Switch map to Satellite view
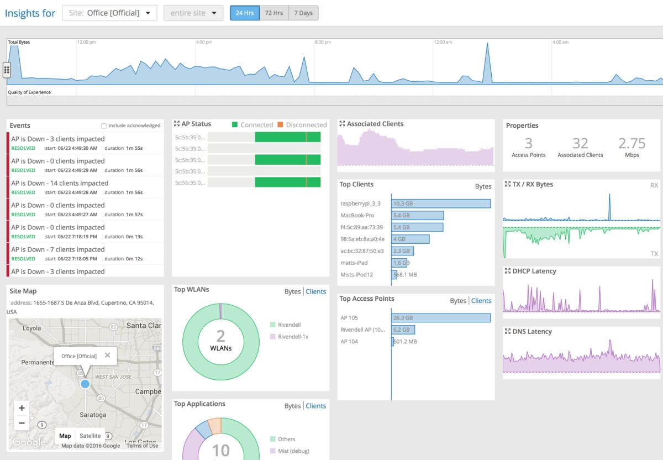663x460 pixels. click(90, 436)
